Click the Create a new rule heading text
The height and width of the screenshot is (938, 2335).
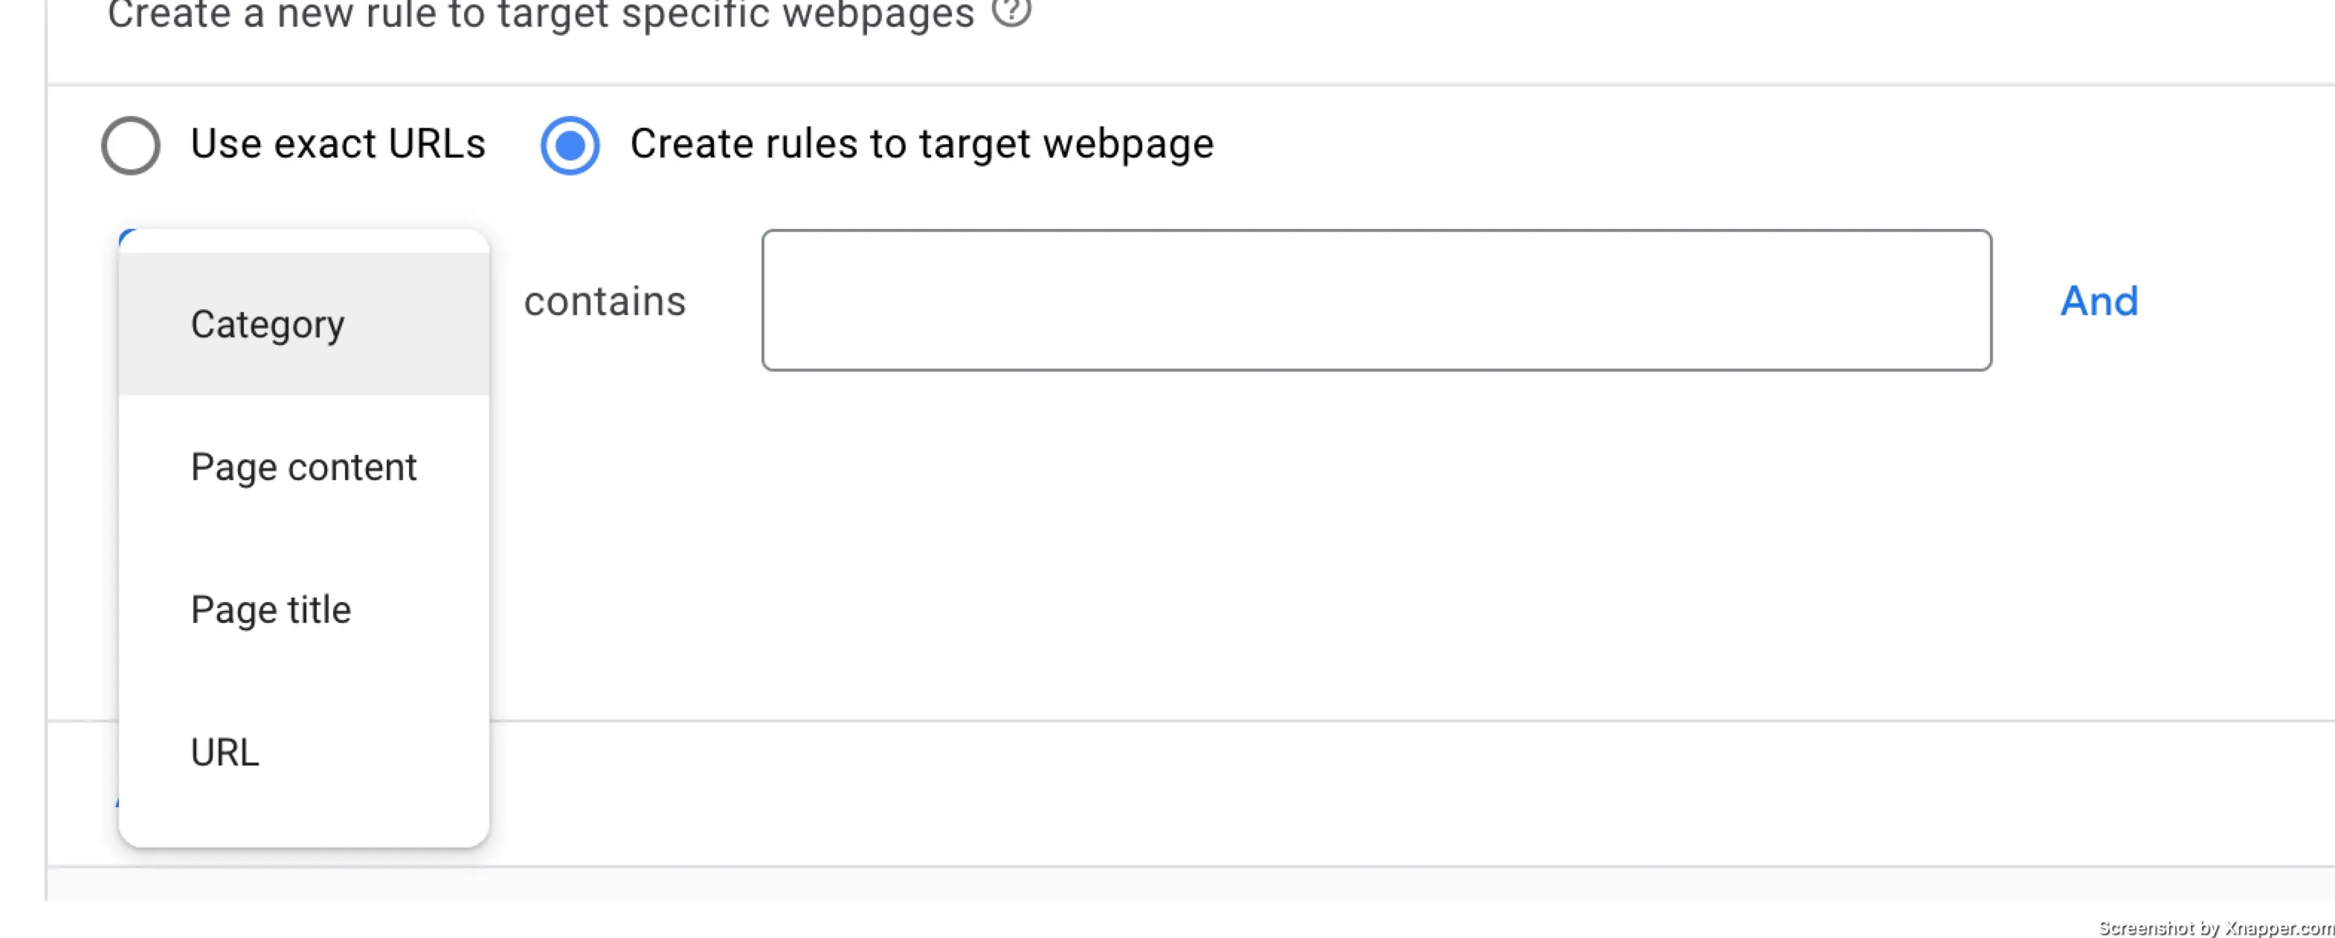tap(540, 15)
